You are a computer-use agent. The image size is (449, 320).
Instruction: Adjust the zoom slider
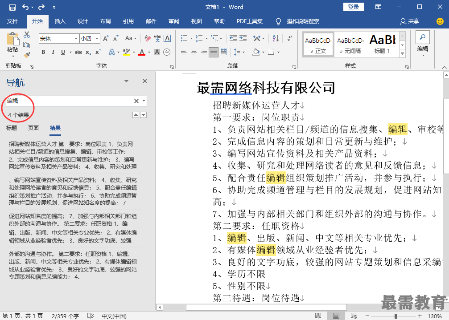(x=395, y=316)
